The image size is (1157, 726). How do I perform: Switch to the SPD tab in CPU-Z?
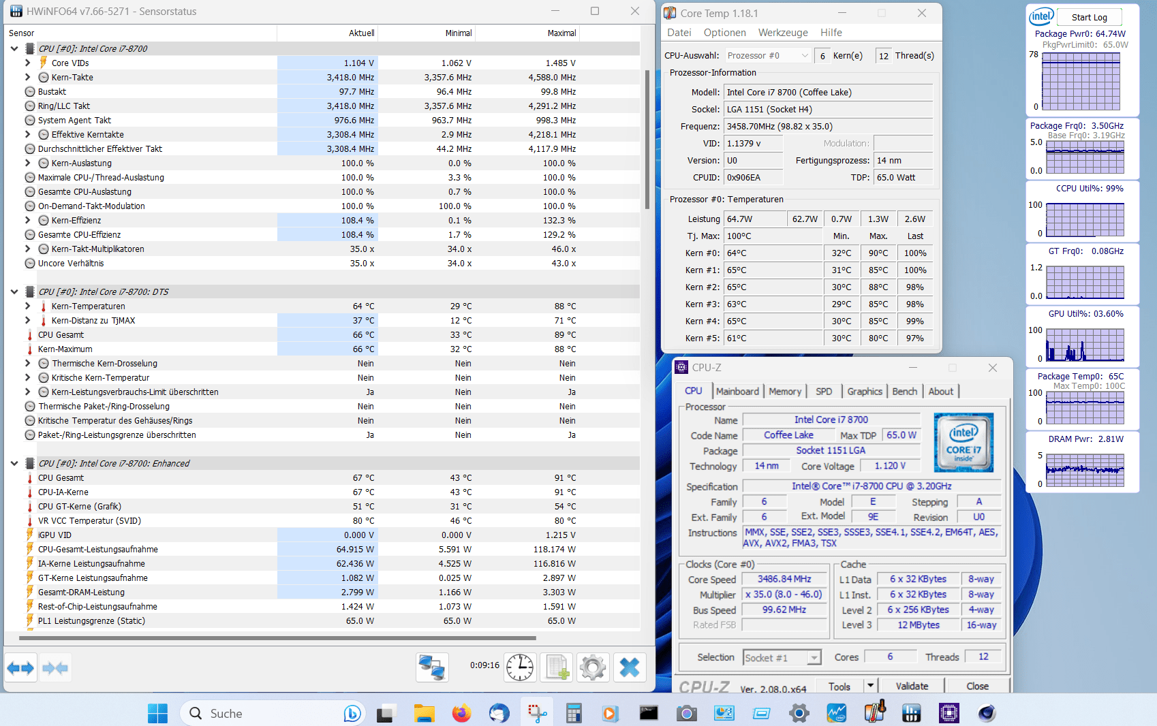(824, 392)
